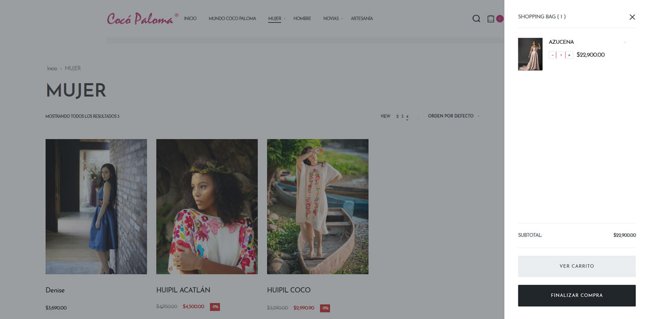Go to the Hombre menu item

302,19
